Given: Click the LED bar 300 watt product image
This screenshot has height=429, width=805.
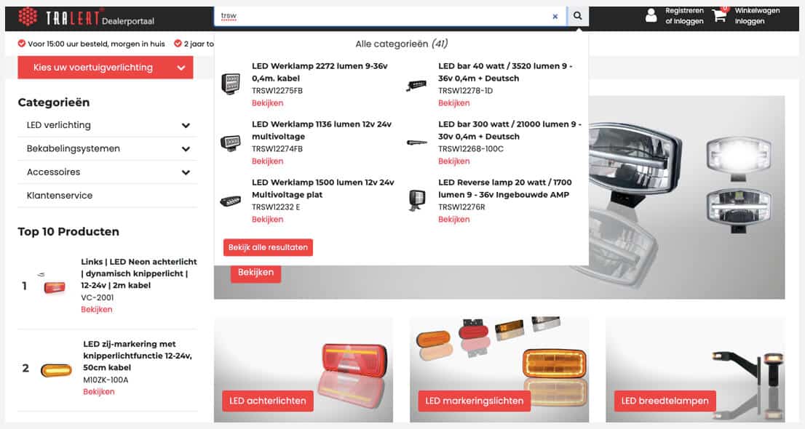Looking at the screenshot, I should tap(416, 142).
